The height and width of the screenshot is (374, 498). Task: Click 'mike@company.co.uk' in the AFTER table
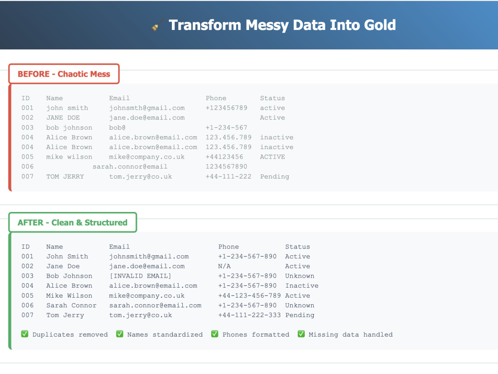(x=147, y=296)
